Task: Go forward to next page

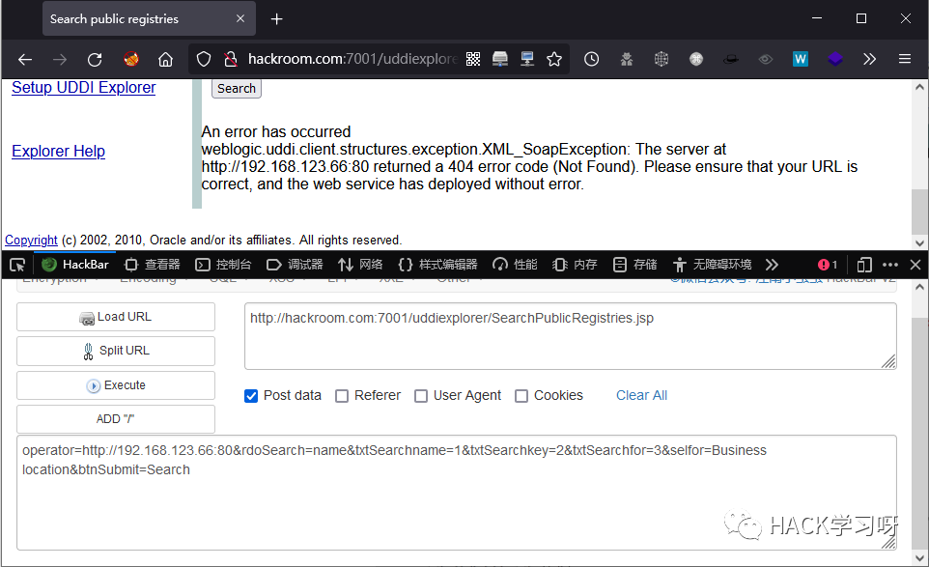Action: (60, 59)
